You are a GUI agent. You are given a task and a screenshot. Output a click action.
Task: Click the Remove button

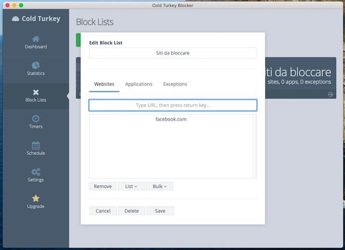[103, 187]
